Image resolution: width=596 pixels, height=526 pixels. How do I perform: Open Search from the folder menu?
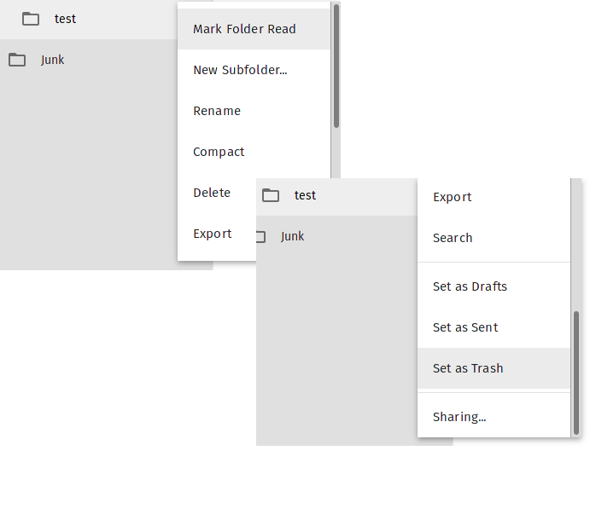pos(453,238)
